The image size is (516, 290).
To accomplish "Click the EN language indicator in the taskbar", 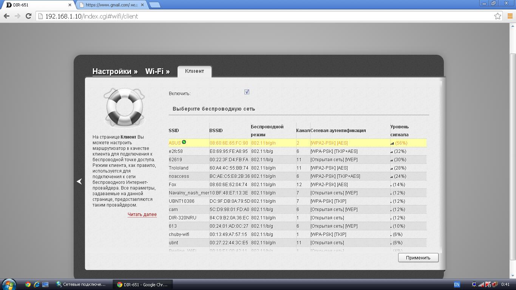I will tap(457, 284).
